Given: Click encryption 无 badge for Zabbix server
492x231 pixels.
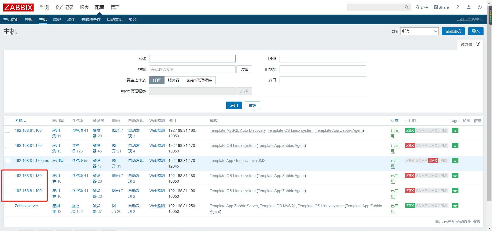Looking at the screenshot, I should (455, 206).
